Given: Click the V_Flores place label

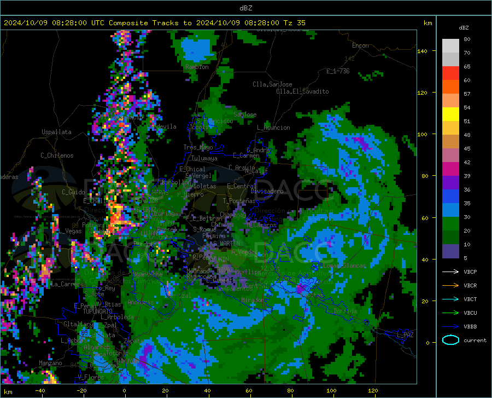Looking at the screenshot, I should coord(91,377).
